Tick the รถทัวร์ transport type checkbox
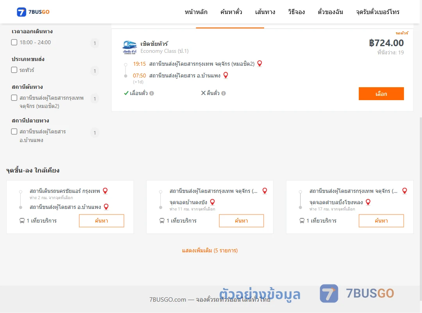The width and height of the screenshot is (422, 313). click(14, 70)
